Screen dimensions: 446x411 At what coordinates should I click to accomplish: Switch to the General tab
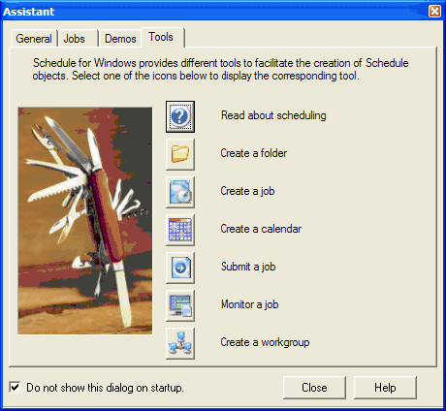click(34, 39)
